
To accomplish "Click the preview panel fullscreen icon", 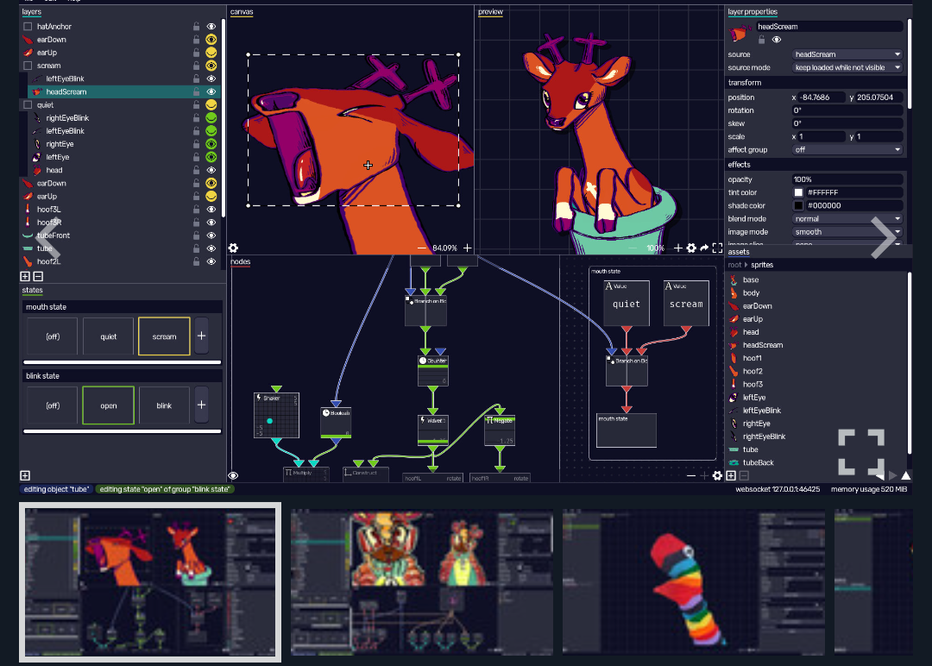I will (717, 248).
